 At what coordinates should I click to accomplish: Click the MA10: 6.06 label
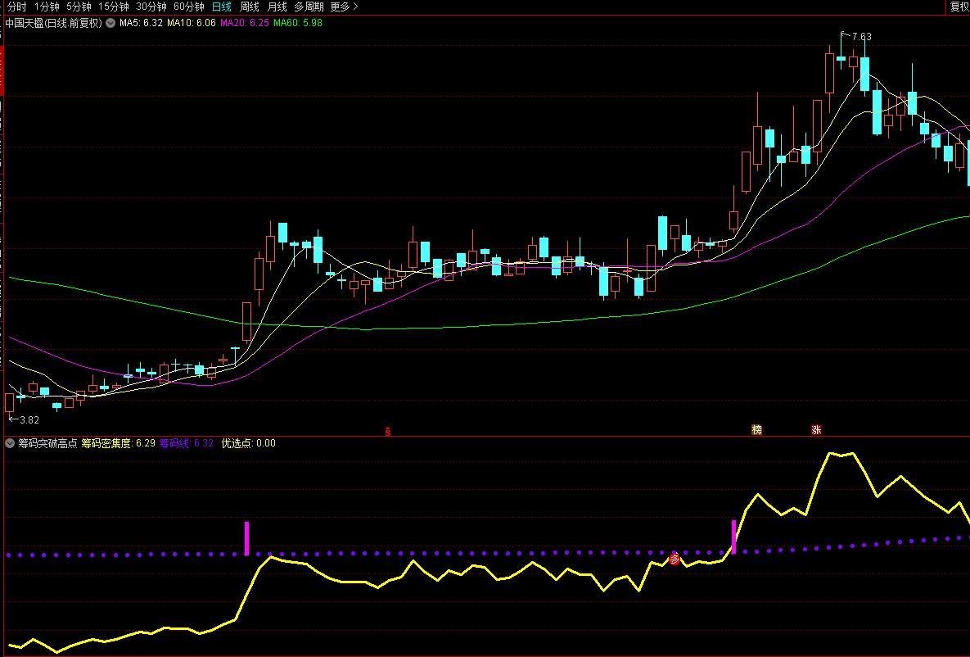(x=192, y=23)
